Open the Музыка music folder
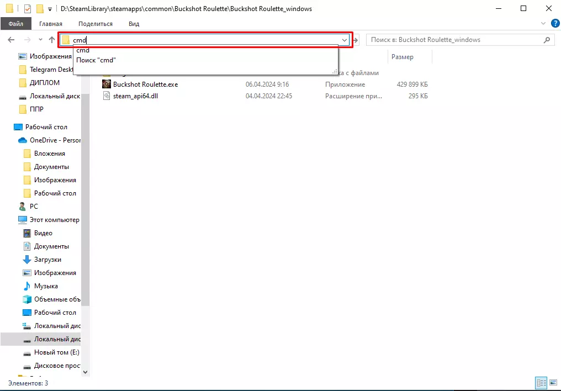This screenshot has height=391, width=561. coord(46,286)
